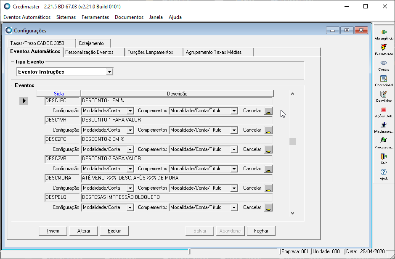Screen dimensions: 395x259
Task: Click the Alterar button
Action: tap(84, 231)
